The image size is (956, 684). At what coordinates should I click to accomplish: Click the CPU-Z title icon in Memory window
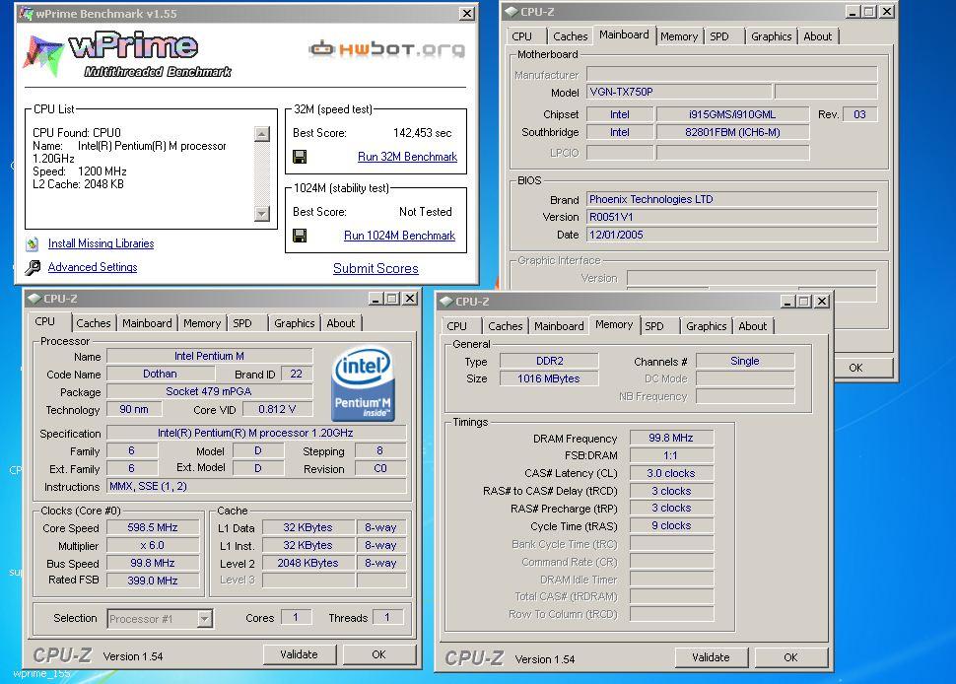(445, 302)
